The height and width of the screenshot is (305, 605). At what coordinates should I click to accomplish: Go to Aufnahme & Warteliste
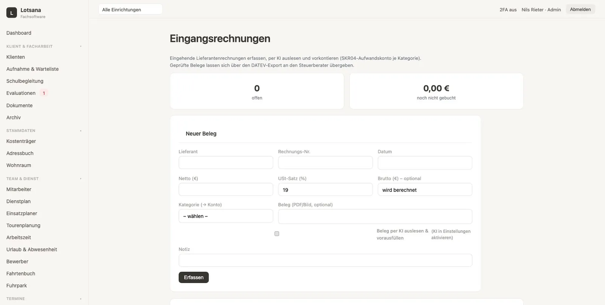[33, 69]
